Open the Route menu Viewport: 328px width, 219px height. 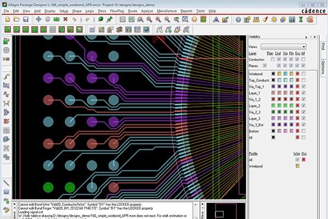tap(133, 11)
